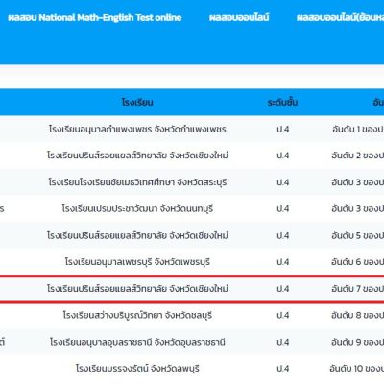The height and width of the screenshot is (384, 384).
Task: Select row โรงเรียนเปรมประชาวัฒนา จังหวัดนนทบุรี
Action: [192, 209]
